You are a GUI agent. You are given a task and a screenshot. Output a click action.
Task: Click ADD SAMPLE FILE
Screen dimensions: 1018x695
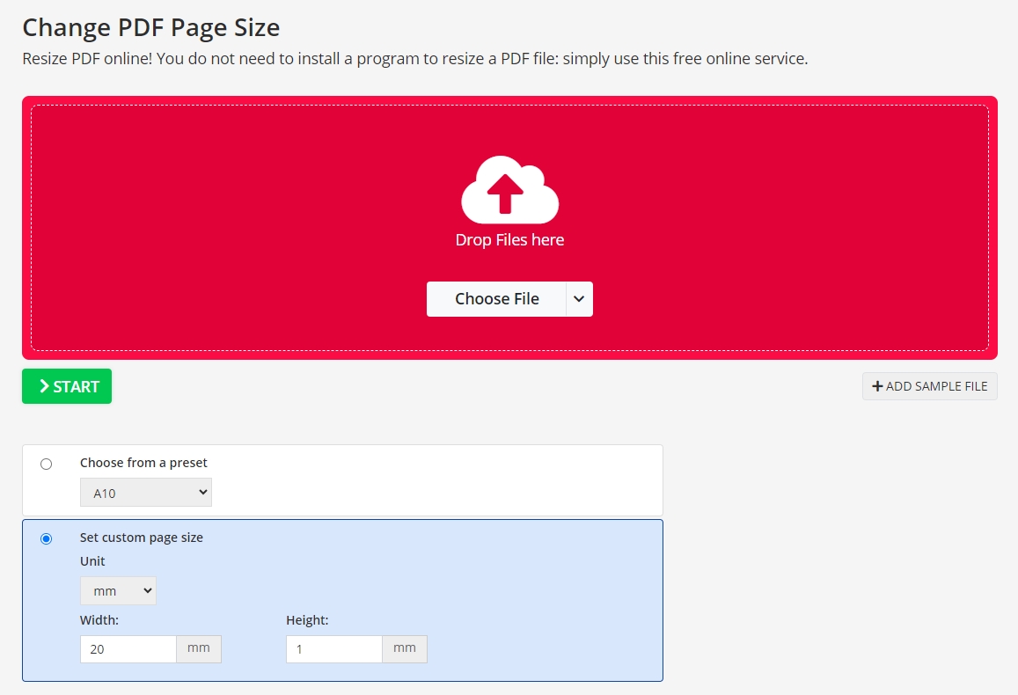[929, 385]
